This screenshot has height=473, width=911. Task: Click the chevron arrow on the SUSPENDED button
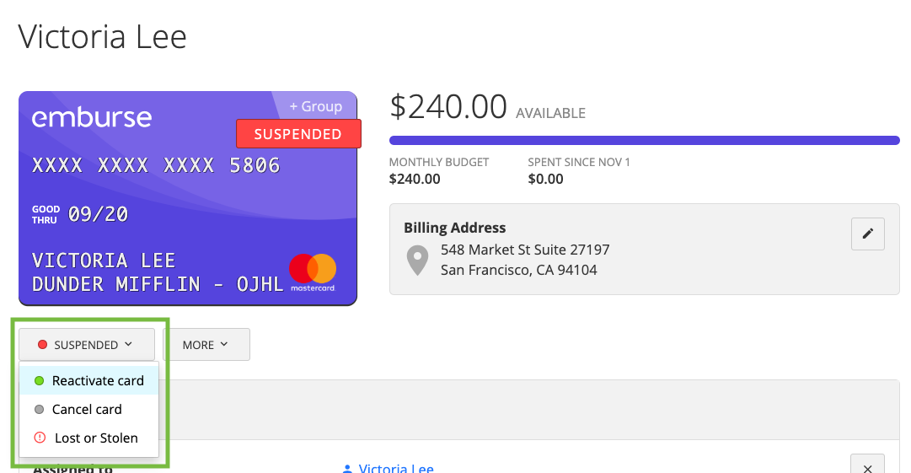pos(128,344)
